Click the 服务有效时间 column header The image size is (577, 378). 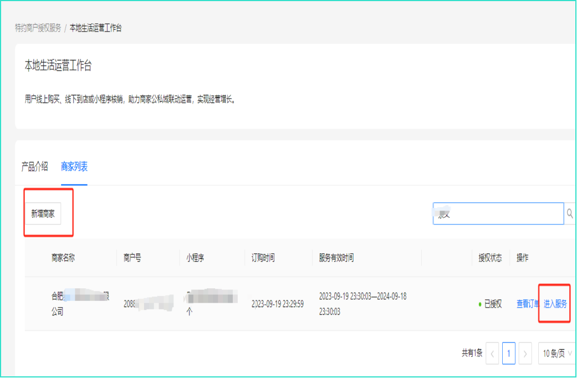(336, 258)
